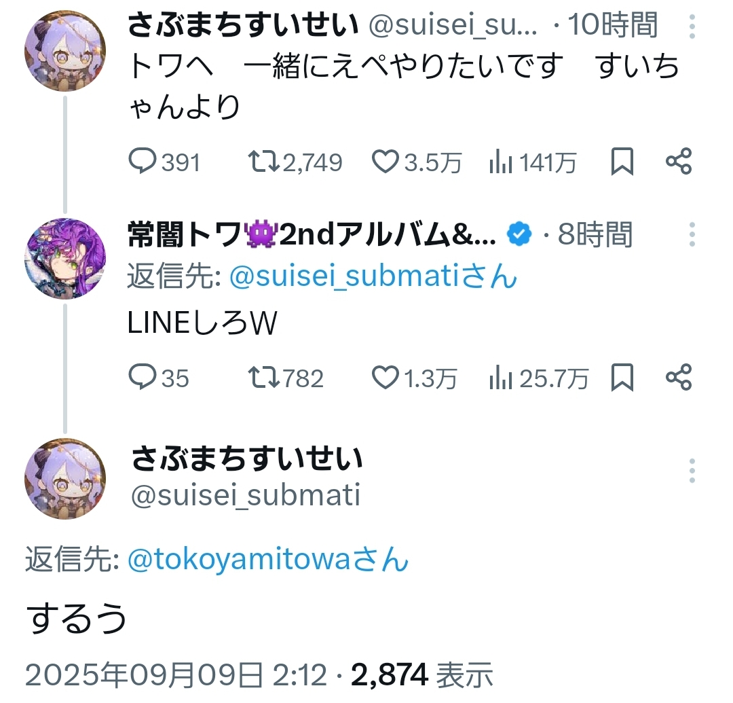Retweet the LINEしろW post with 782 retweets
The height and width of the screenshot is (703, 733).
[285, 378]
